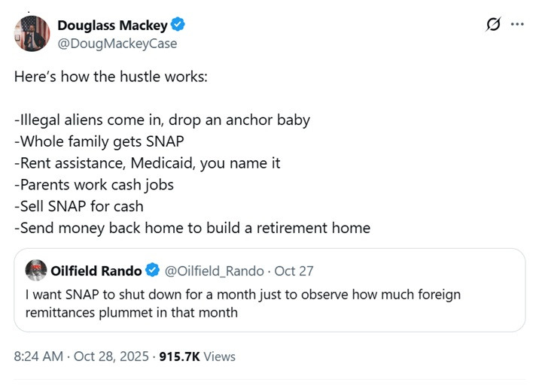
Task: Click the "Send money back home" line
Action: coord(192,228)
